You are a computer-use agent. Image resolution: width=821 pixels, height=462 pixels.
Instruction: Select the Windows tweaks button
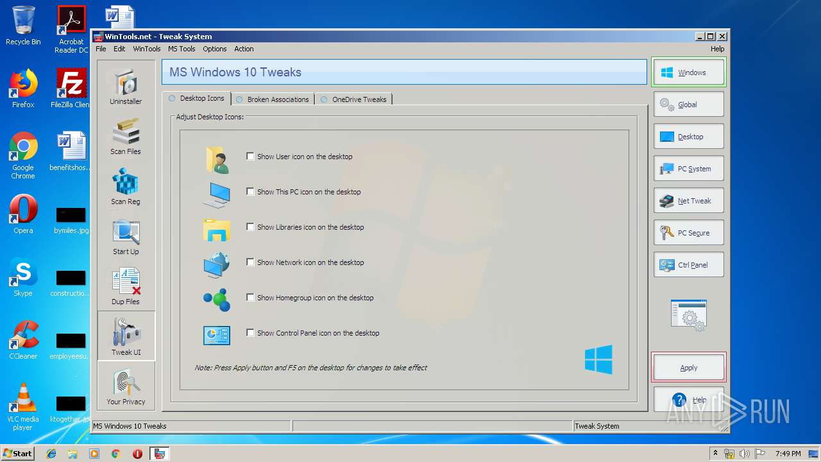tap(689, 73)
